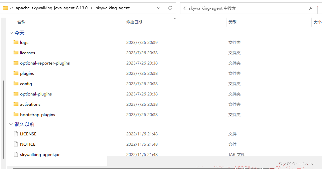Select the LICENSE file name

tap(28, 134)
